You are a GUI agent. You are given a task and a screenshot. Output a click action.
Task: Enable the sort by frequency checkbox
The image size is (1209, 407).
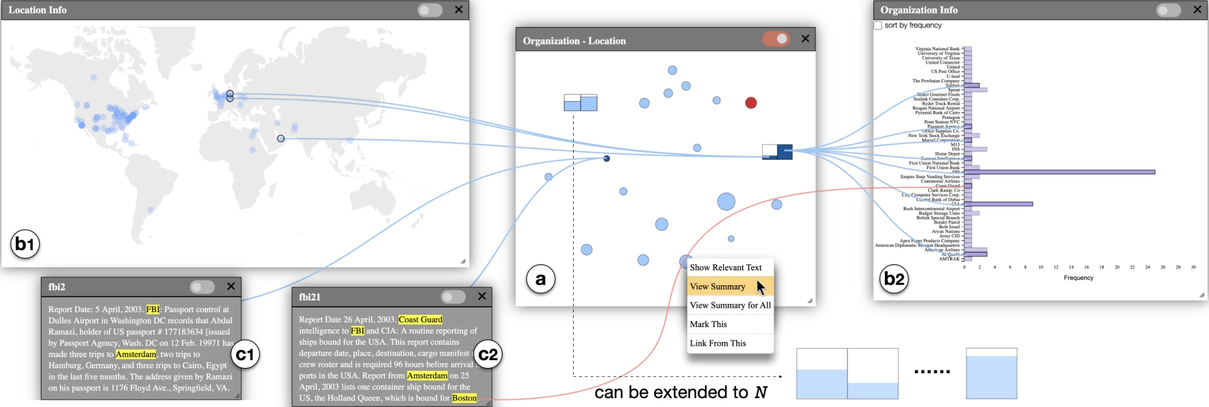pos(878,25)
